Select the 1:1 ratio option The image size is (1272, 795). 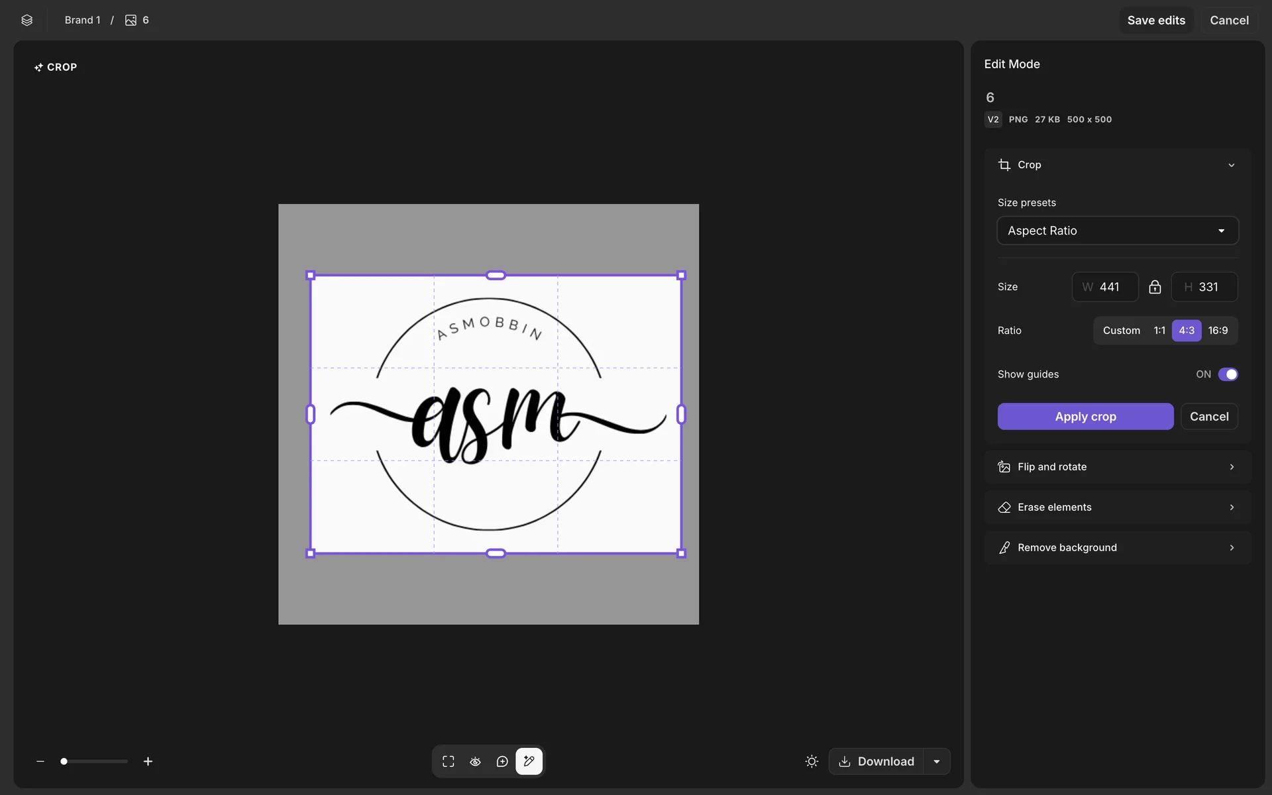pyautogui.click(x=1159, y=331)
